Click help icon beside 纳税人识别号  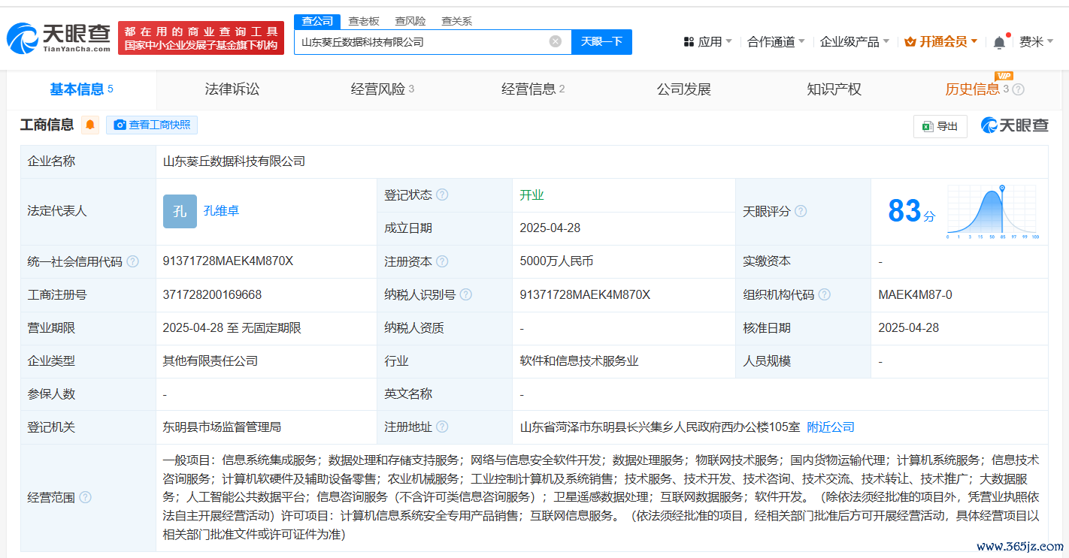[466, 294]
